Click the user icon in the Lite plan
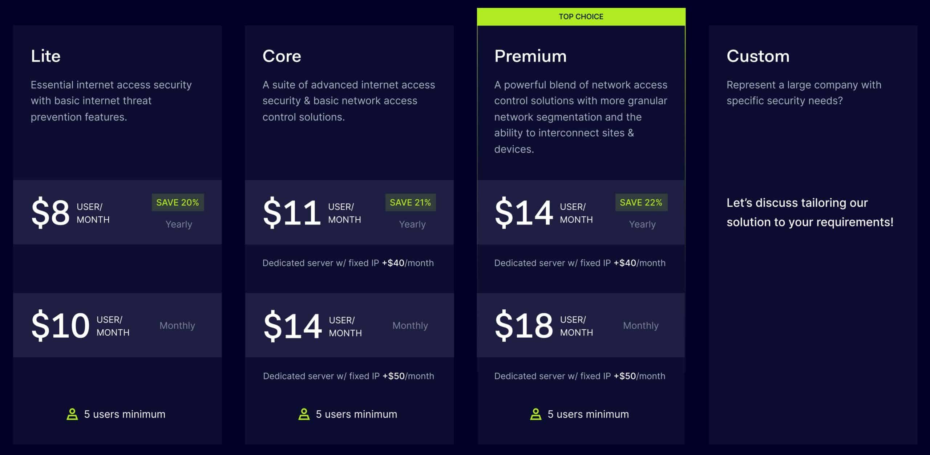This screenshot has height=455, width=930. [72, 414]
